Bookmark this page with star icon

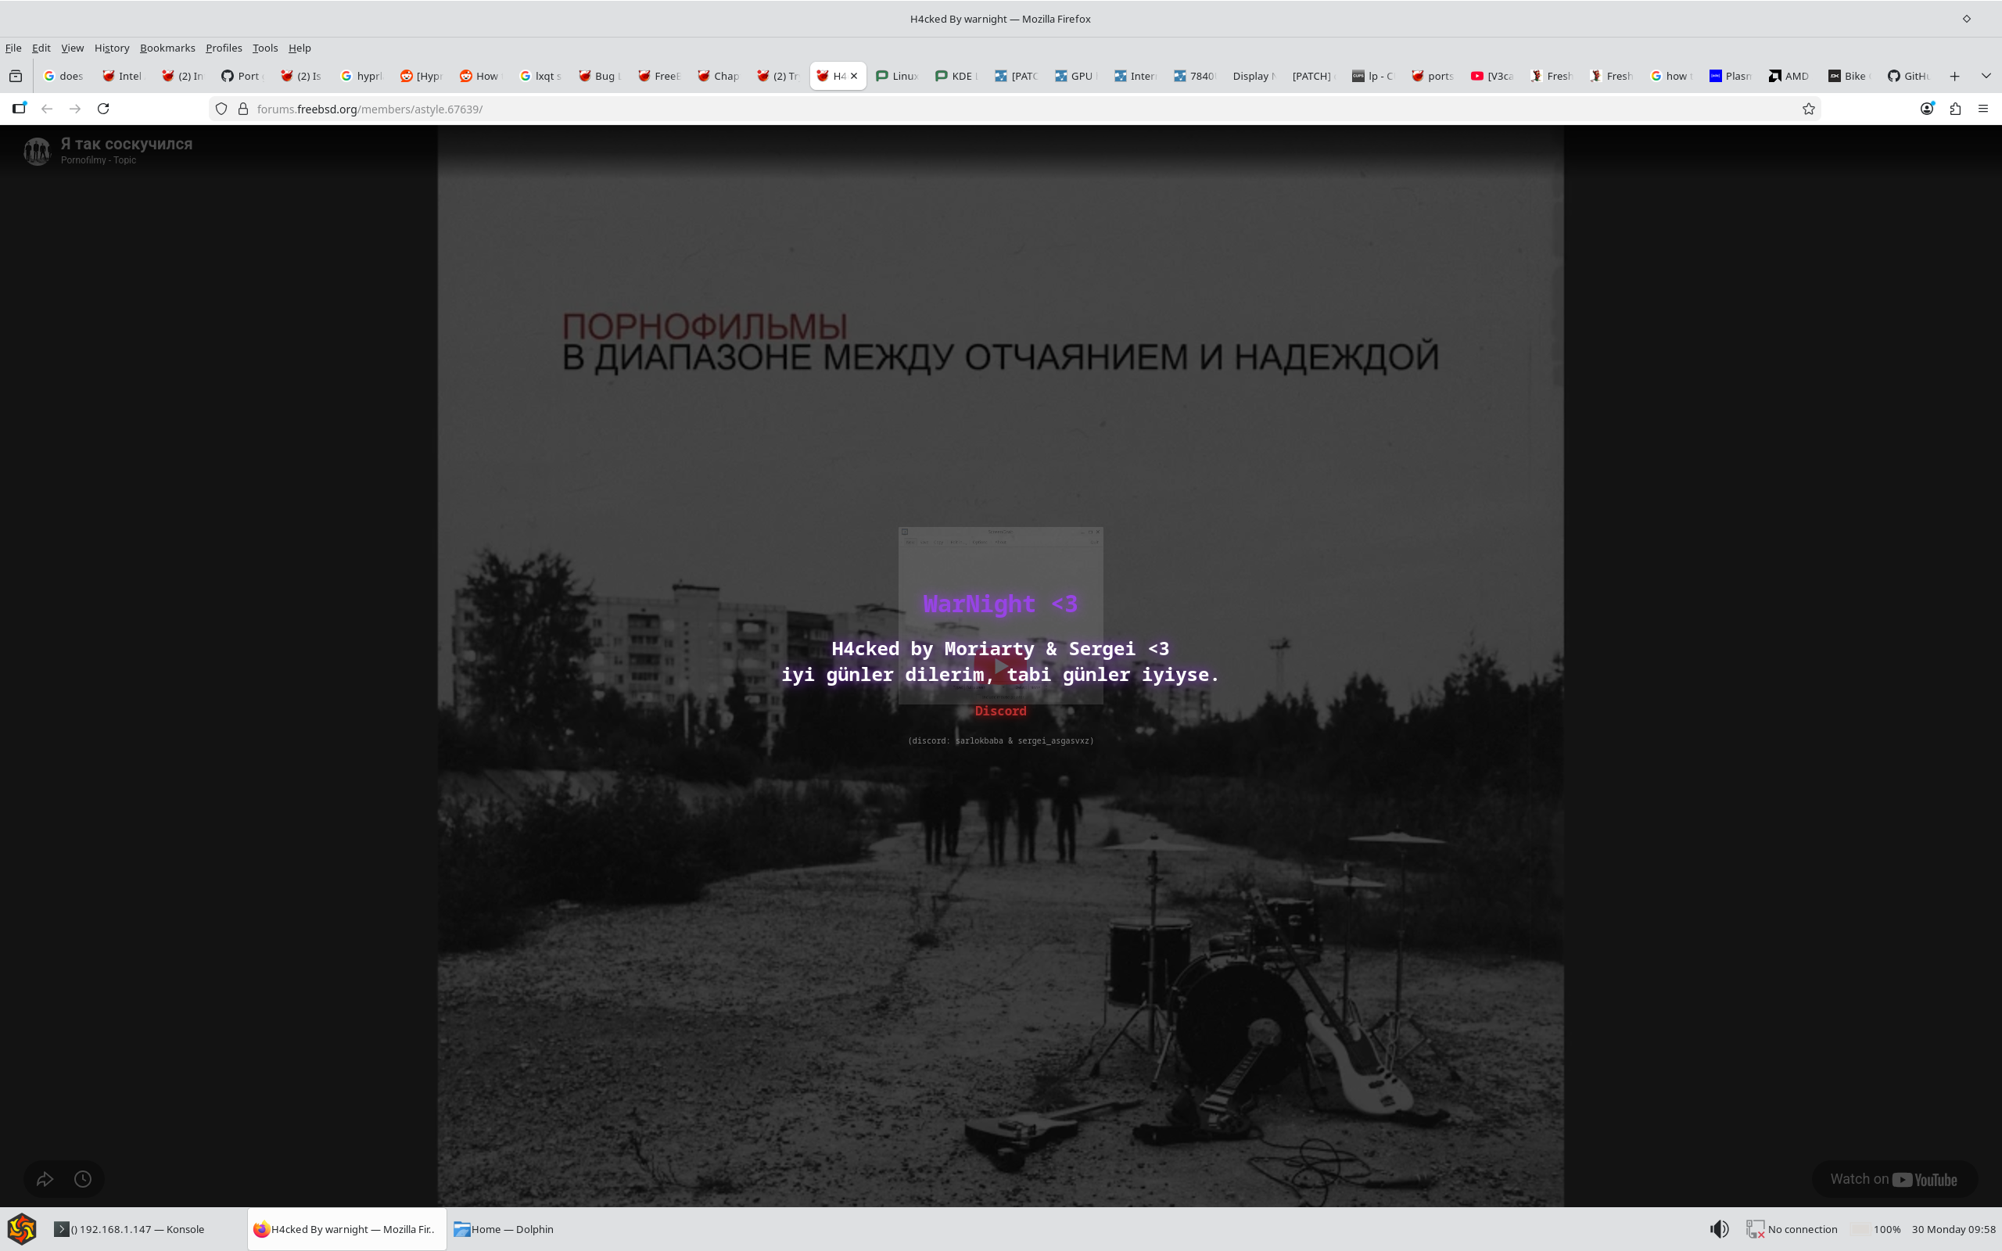(x=1808, y=109)
